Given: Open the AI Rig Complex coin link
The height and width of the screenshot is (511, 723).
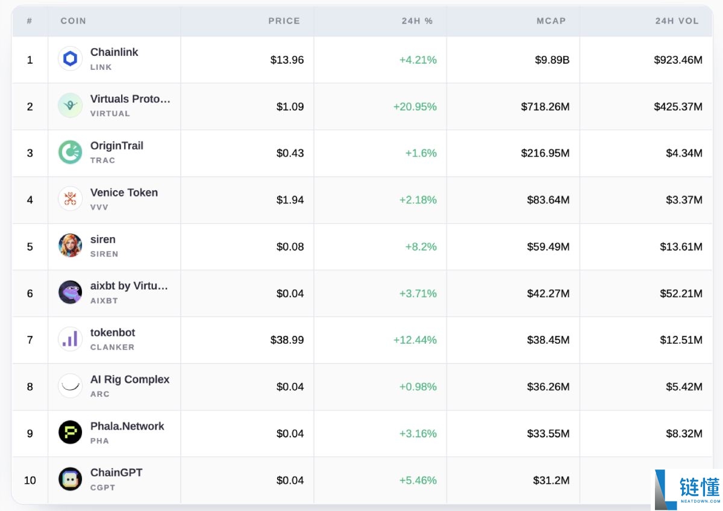Looking at the screenshot, I should click(130, 380).
